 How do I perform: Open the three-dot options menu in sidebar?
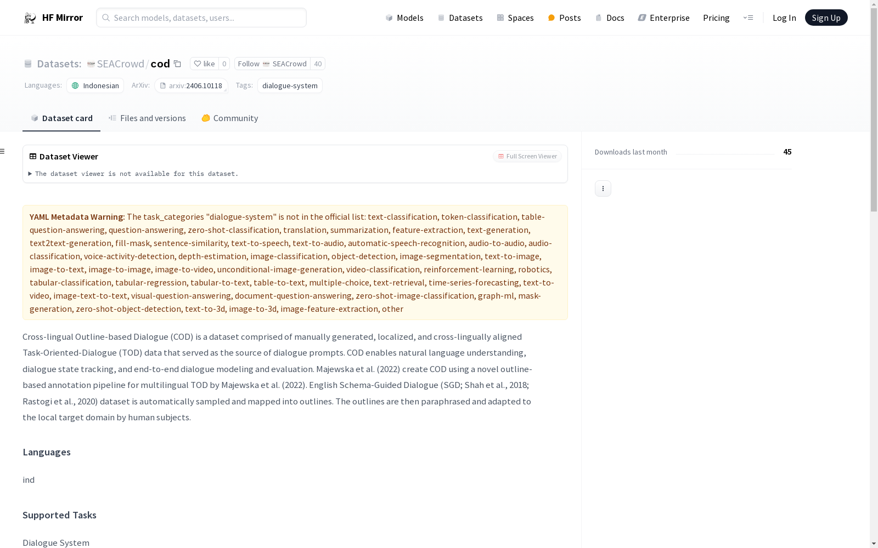(603, 189)
